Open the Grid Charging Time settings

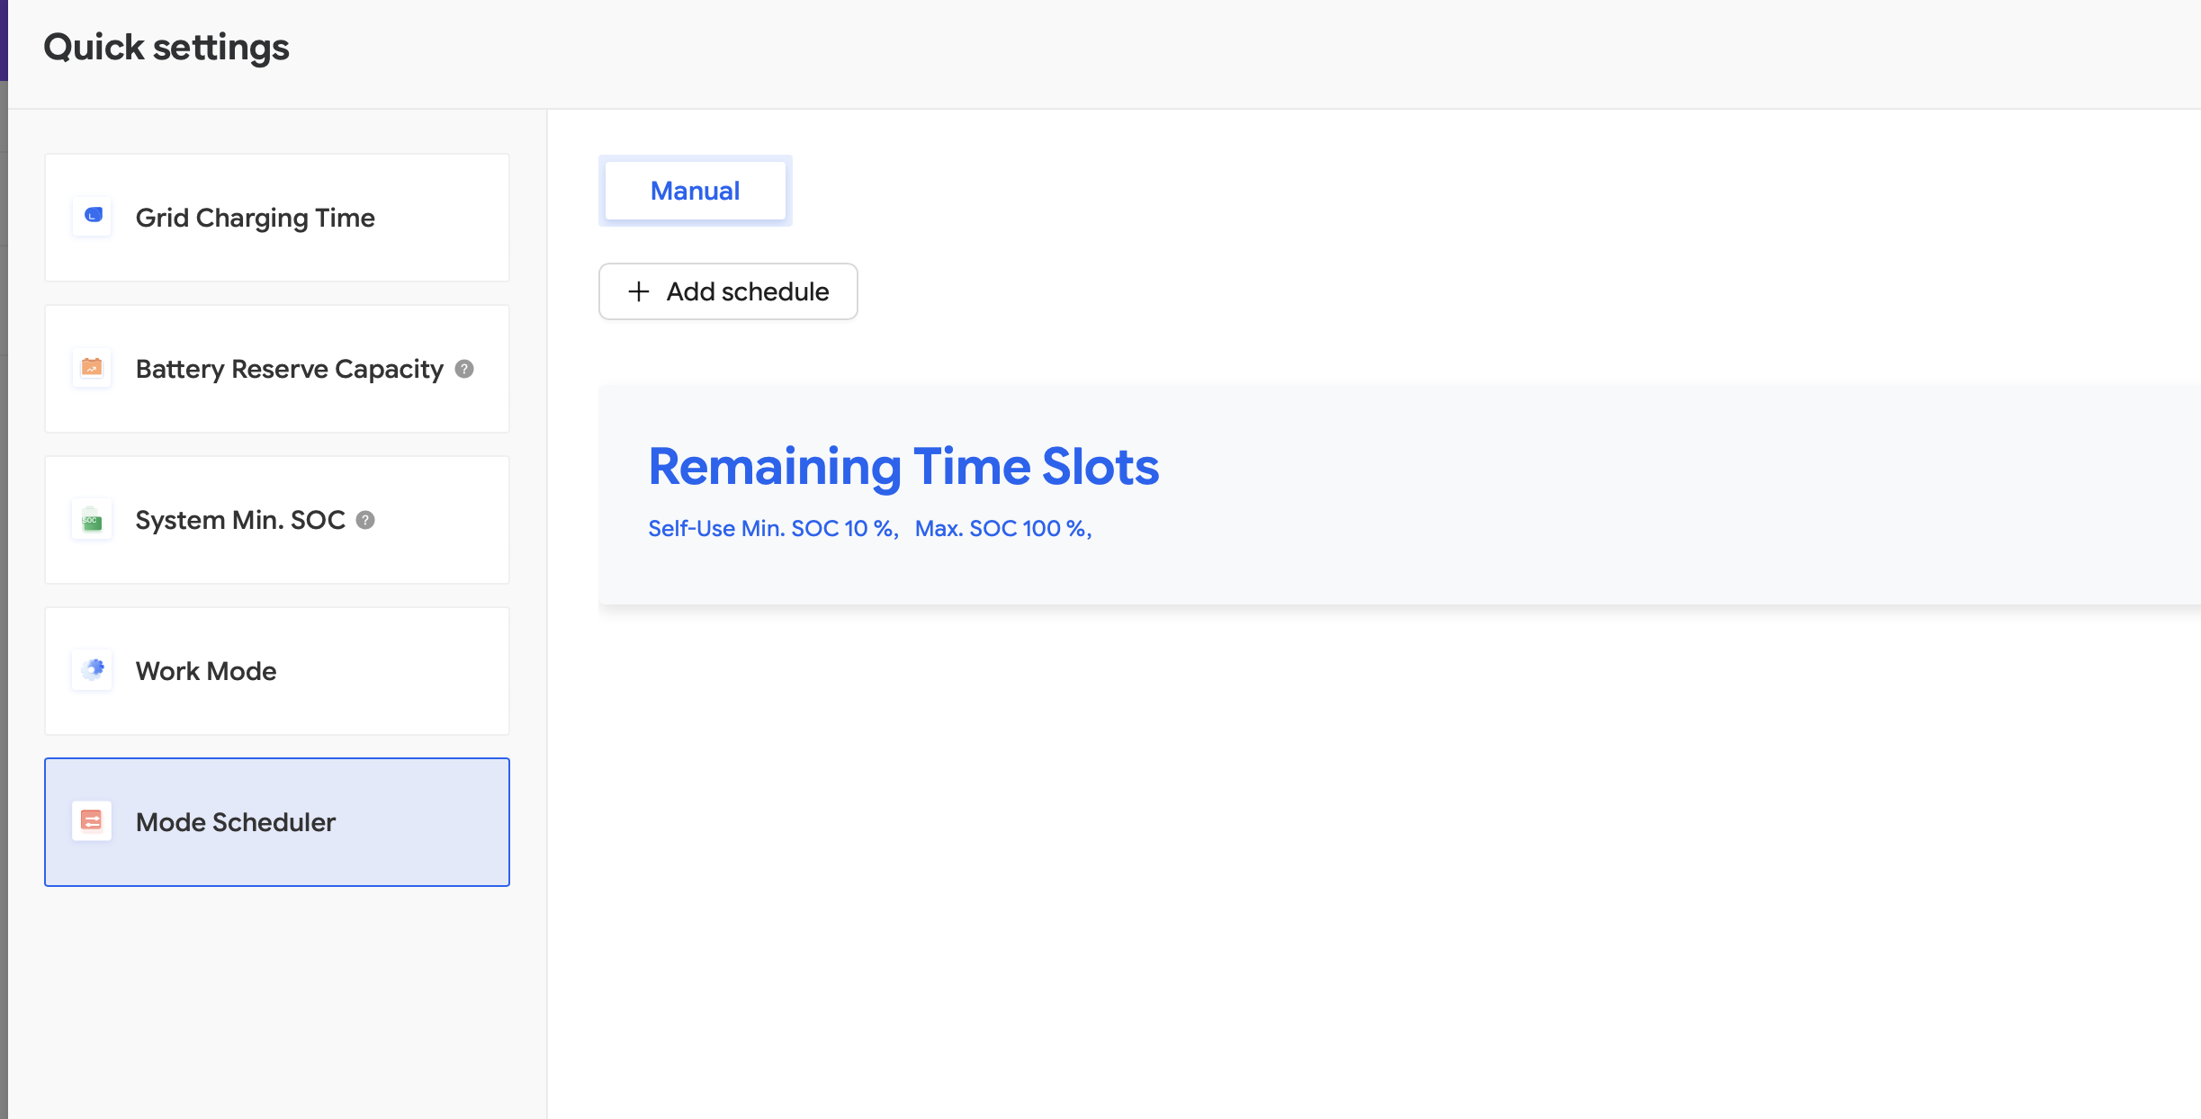click(276, 218)
